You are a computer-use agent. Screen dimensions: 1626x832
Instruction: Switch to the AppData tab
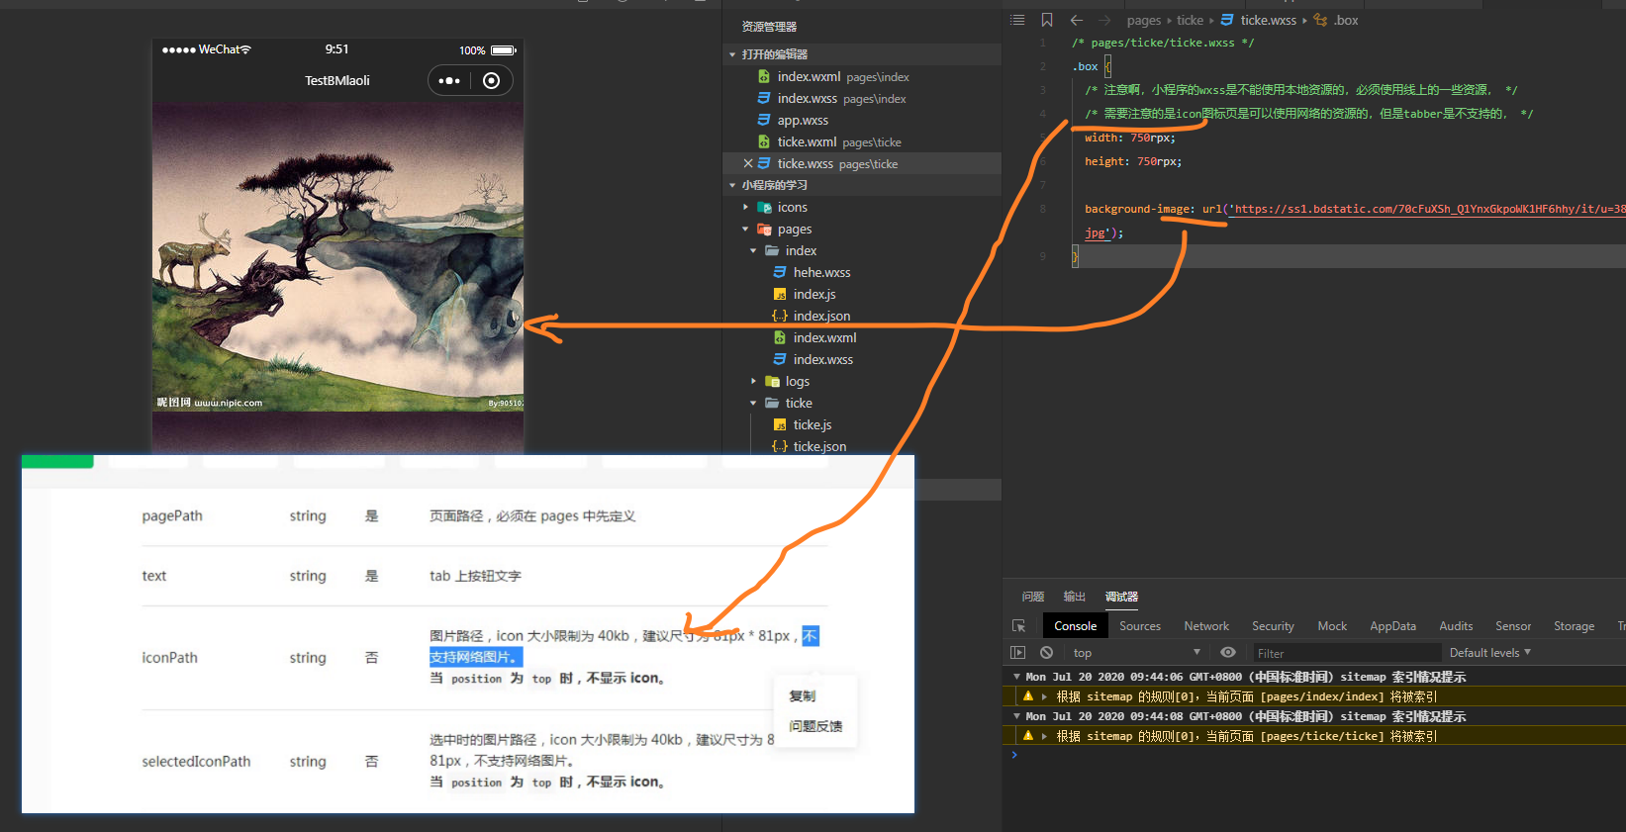[x=1392, y=626]
